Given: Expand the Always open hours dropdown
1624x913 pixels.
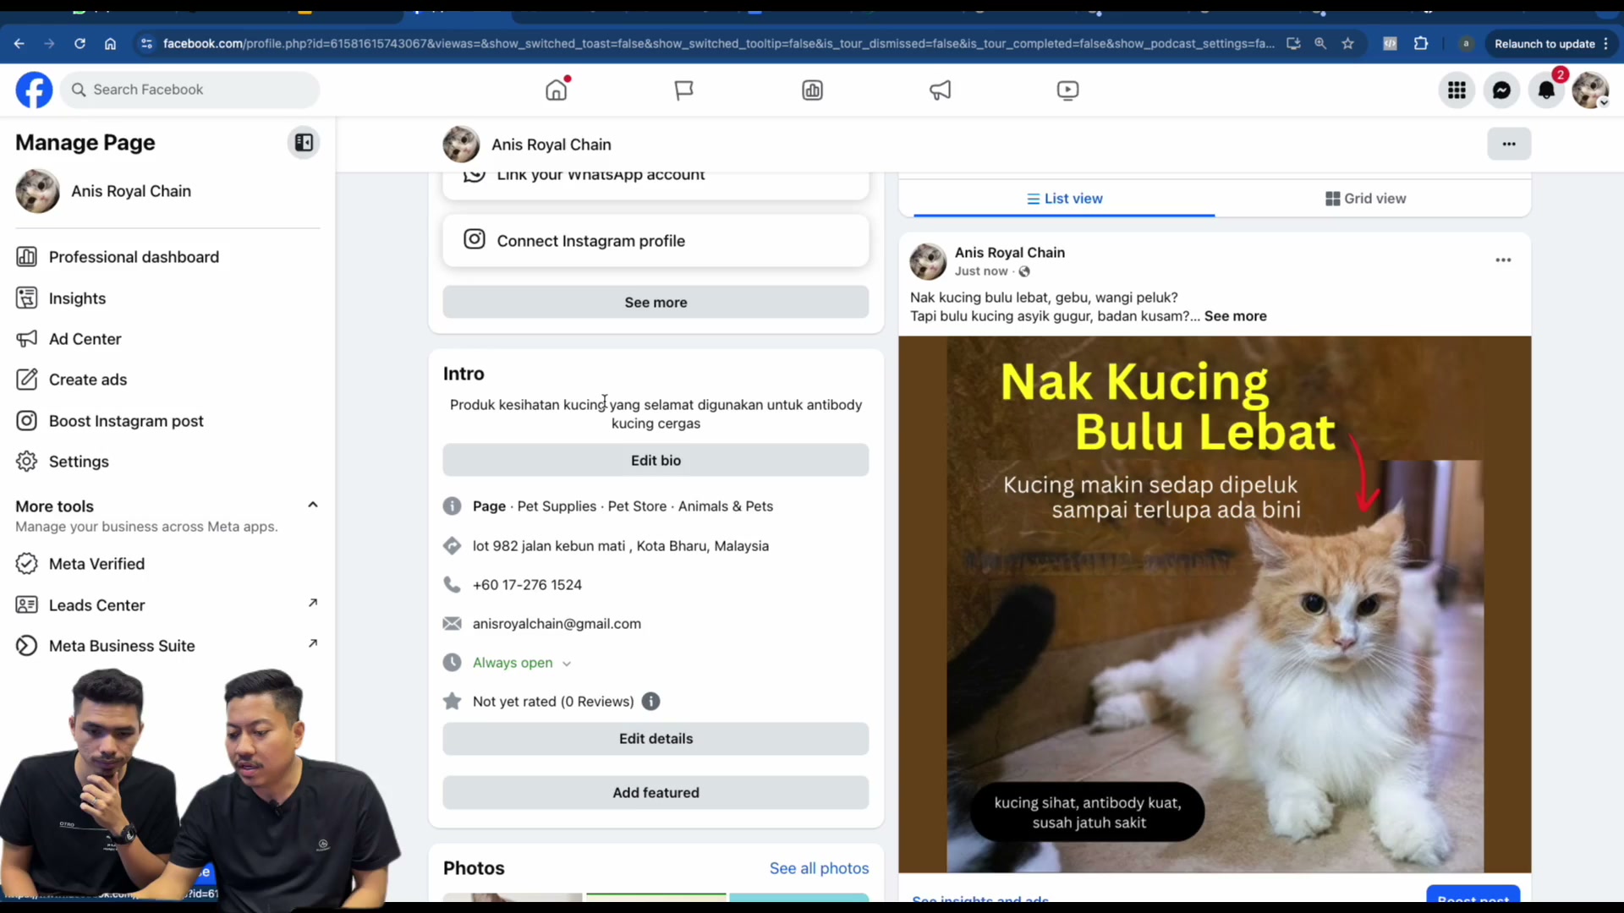Looking at the screenshot, I should [x=567, y=664].
